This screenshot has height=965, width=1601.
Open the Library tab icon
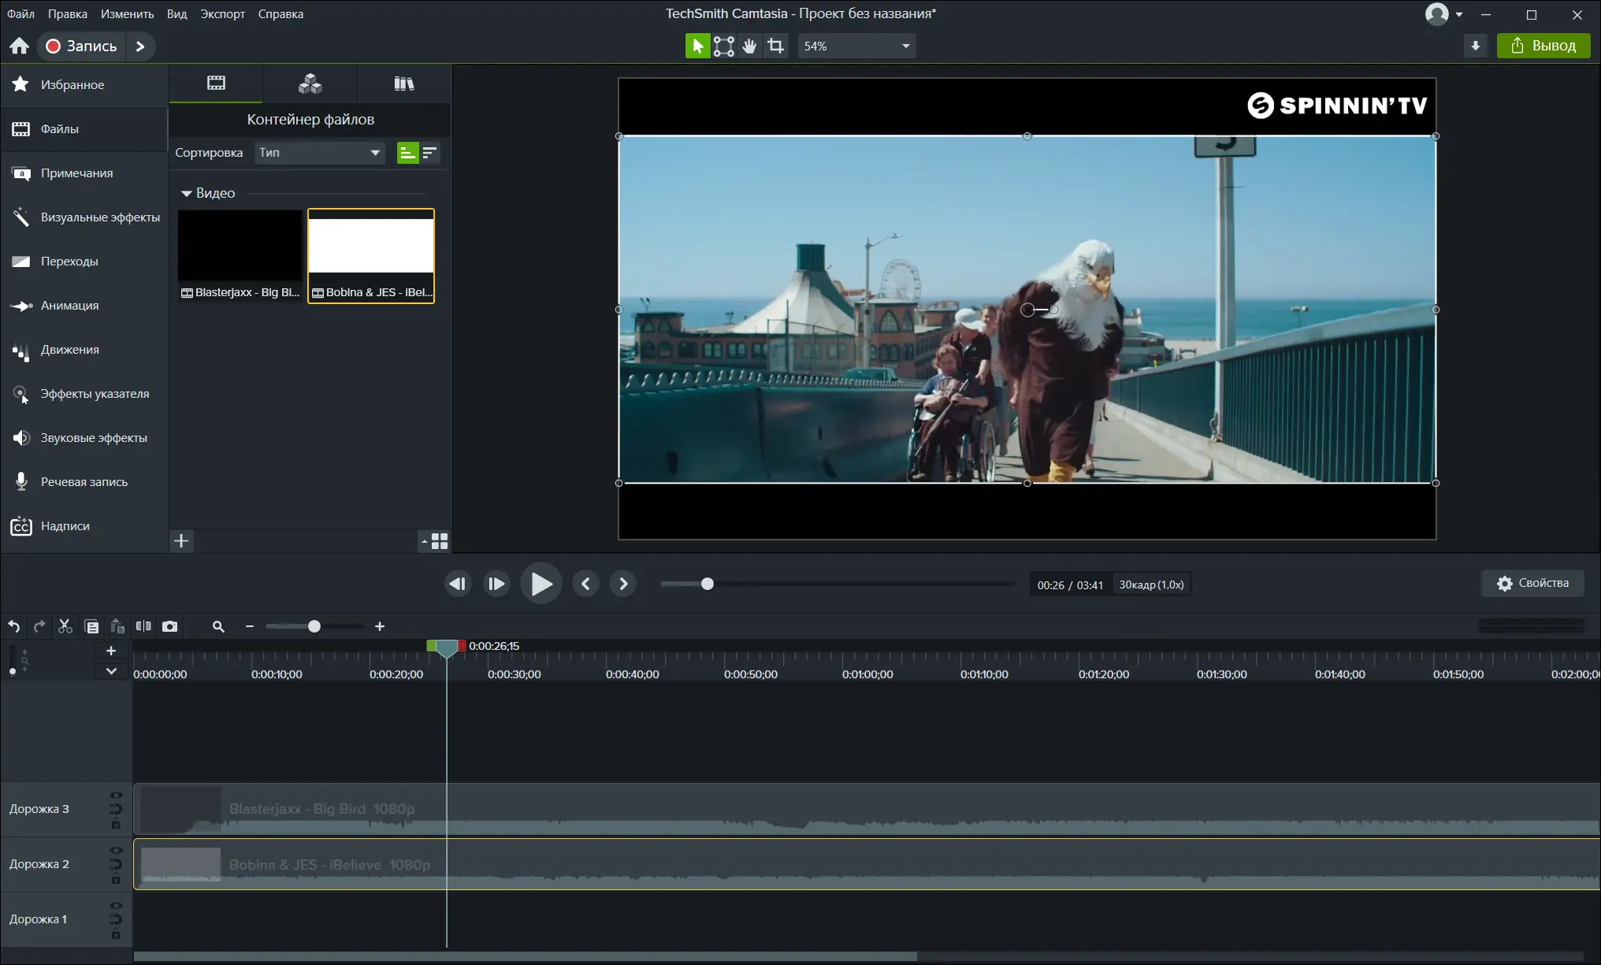pos(404,84)
